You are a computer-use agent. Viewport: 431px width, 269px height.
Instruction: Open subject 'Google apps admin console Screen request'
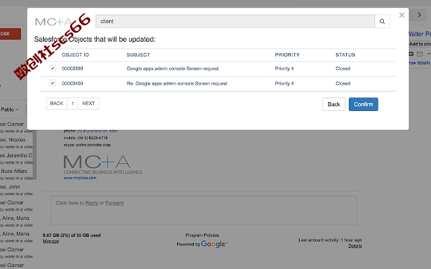(172, 69)
